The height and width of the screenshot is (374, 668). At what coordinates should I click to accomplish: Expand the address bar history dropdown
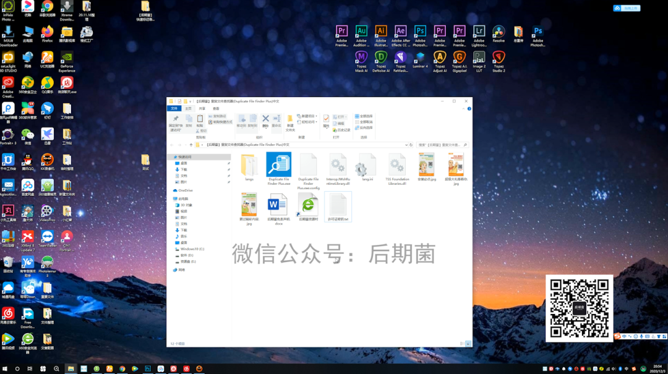(406, 145)
